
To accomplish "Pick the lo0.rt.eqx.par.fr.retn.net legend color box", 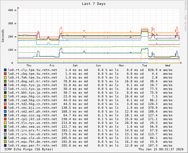I will point(5,145).
